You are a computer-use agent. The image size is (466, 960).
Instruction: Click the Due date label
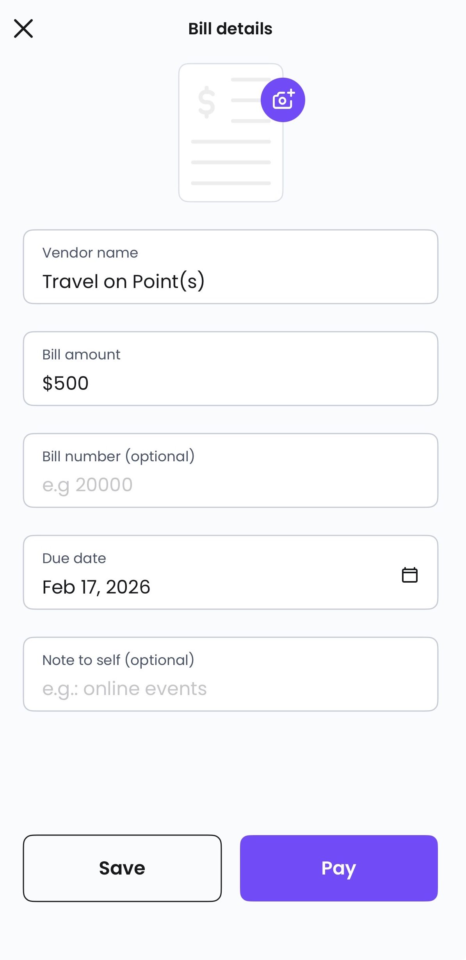[74, 558]
